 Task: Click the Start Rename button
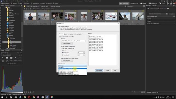pos(99,70)
